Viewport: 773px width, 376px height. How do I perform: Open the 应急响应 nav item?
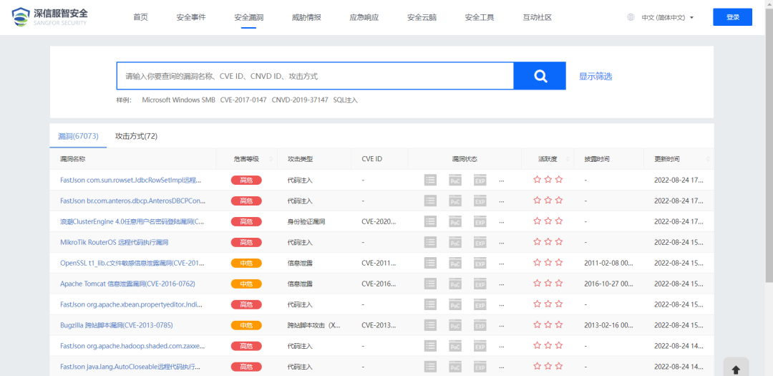[x=364, y=17]
